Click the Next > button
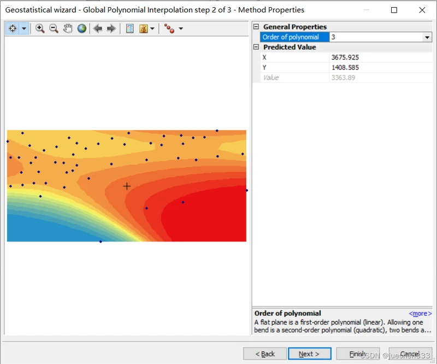The width and height of the screenshot is (437, 364). (309, 354)
